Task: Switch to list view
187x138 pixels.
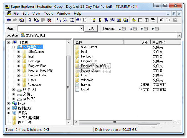Action: pos(72,20)
